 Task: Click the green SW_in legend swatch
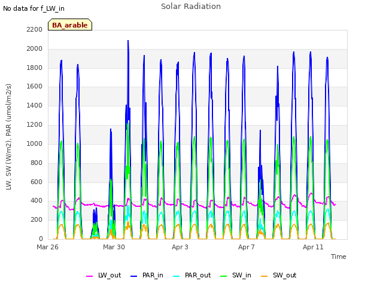223,276
